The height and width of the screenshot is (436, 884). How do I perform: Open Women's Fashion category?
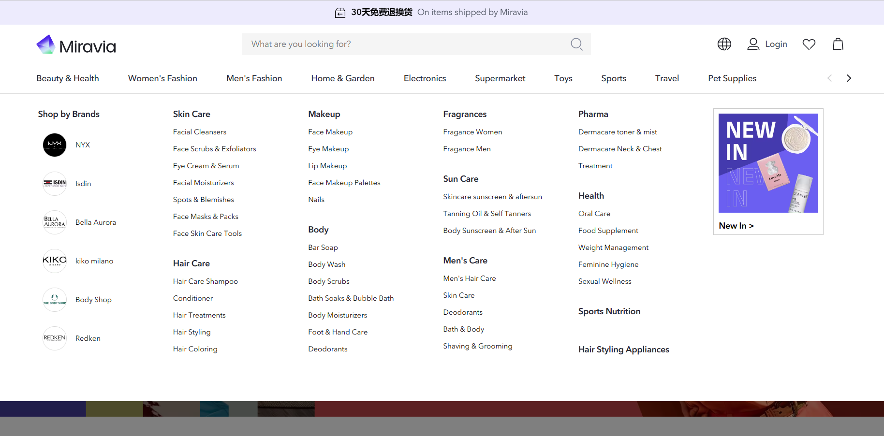pyautogui.click(x=162, y=78)
